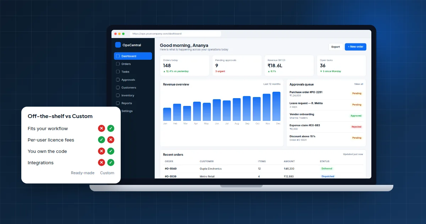Click red cross for Per-user licence fees
Screen dimensions: 426x224
click(111, 140)
